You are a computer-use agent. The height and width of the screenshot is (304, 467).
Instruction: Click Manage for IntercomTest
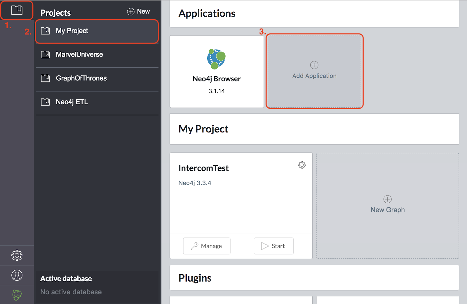pyautogui.click(x=207, y=246)
